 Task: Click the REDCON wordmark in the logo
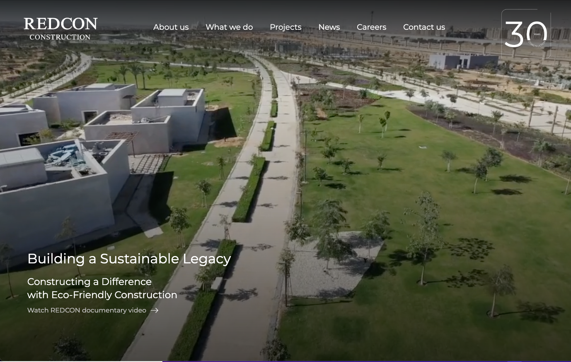point(61,24)
